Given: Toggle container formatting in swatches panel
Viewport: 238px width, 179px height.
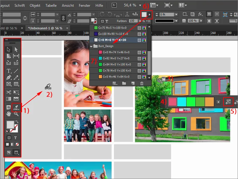Looking at the screenshot, I should pyautogui.click(x=102, y=21).
